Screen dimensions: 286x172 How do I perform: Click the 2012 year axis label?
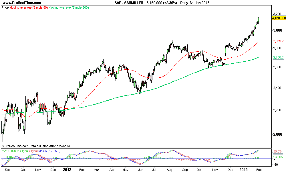coord(67,170)
